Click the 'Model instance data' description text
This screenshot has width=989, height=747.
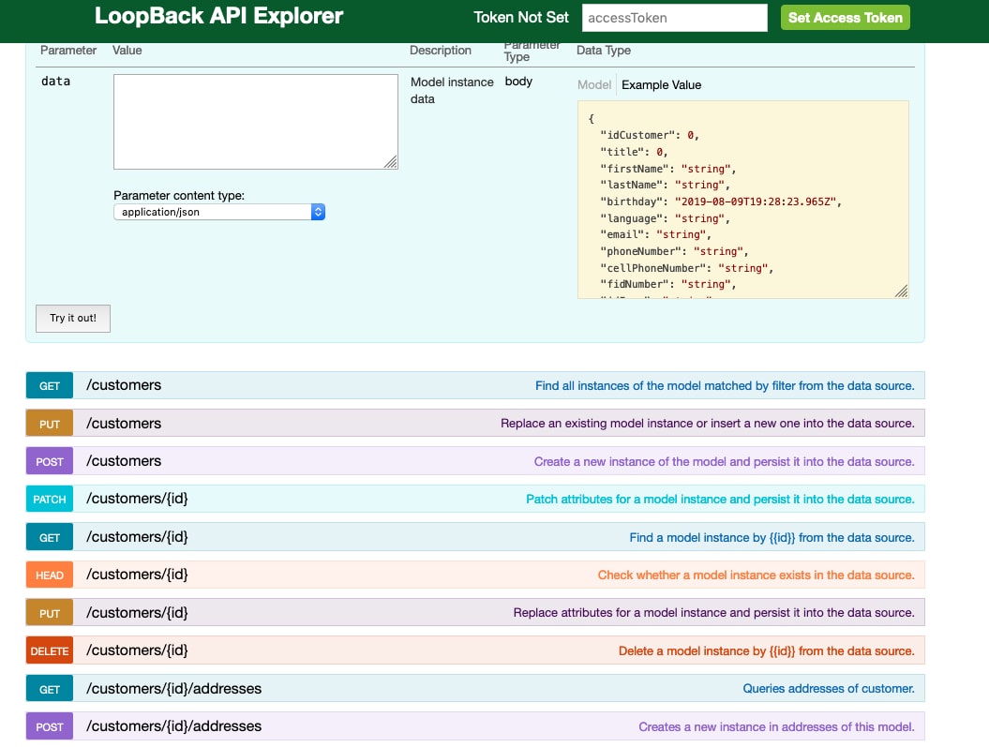click(x=452, y=90)
